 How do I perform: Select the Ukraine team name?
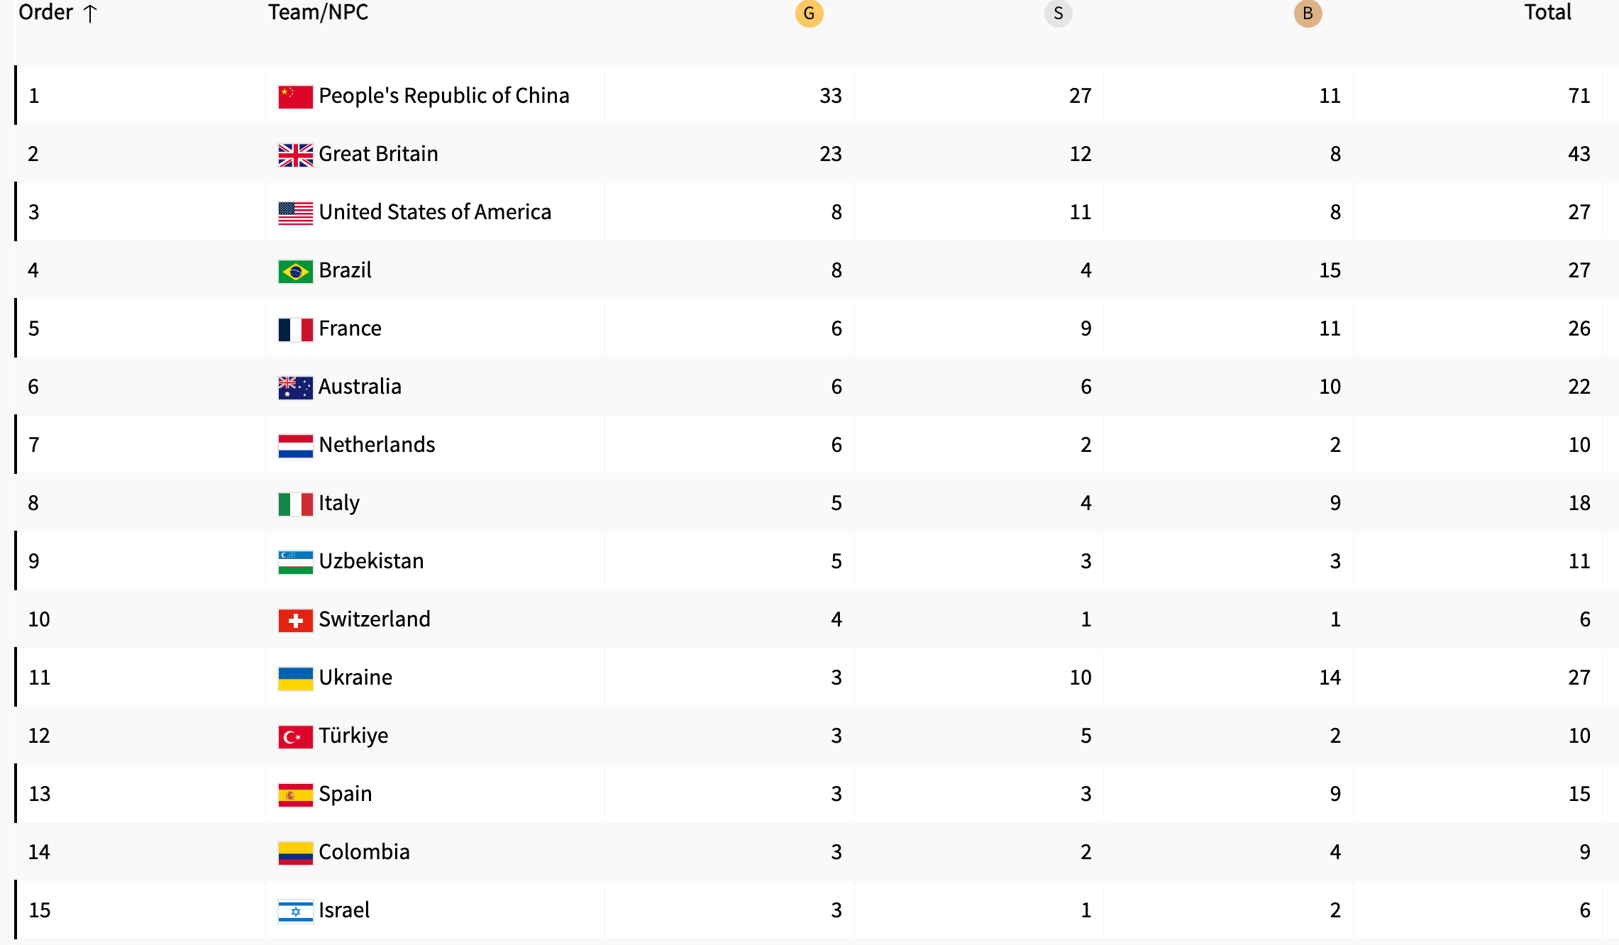coord(355,678)
